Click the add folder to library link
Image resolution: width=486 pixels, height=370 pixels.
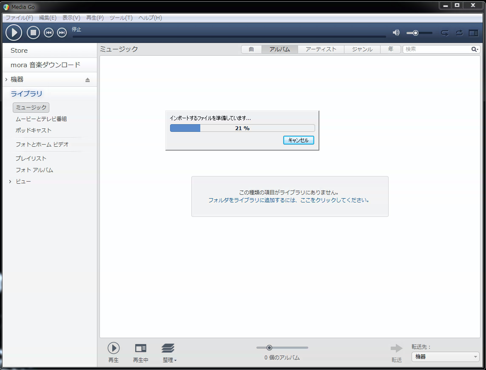click(289, 200)
